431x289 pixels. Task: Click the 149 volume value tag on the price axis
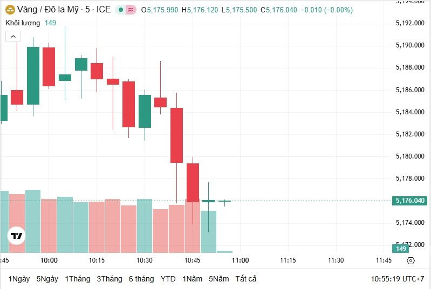400,249
